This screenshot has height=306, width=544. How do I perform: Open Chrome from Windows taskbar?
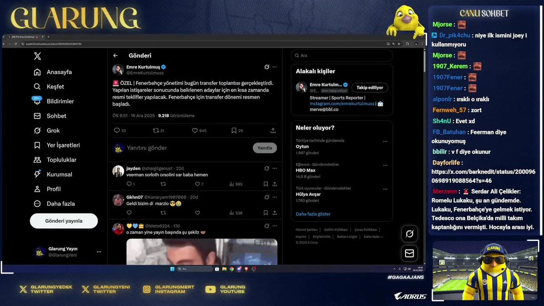coord(232,269)
